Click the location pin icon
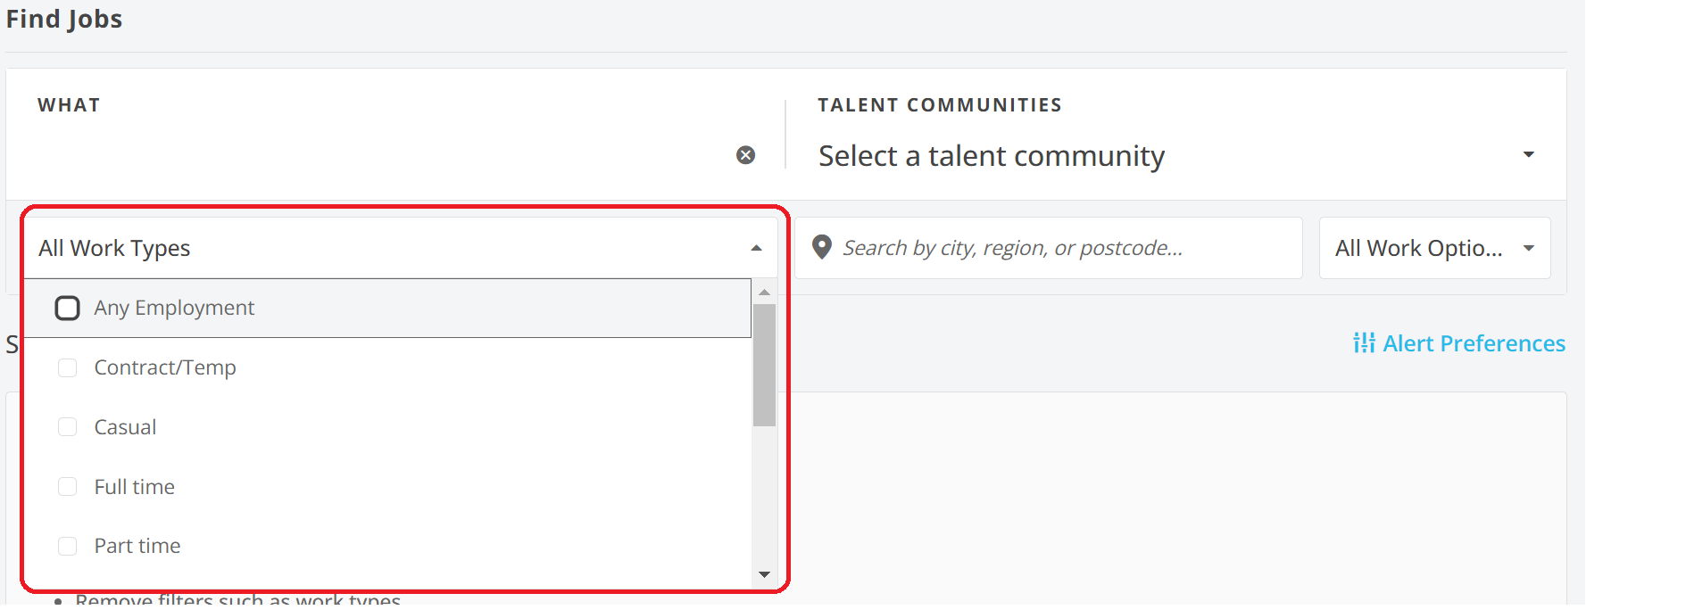The height and width of the screenshot is (610, 1686). tap(822, 247)
